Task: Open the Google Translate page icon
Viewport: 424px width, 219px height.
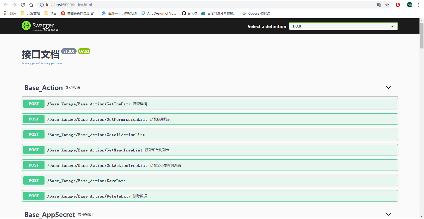Action: 379,5
